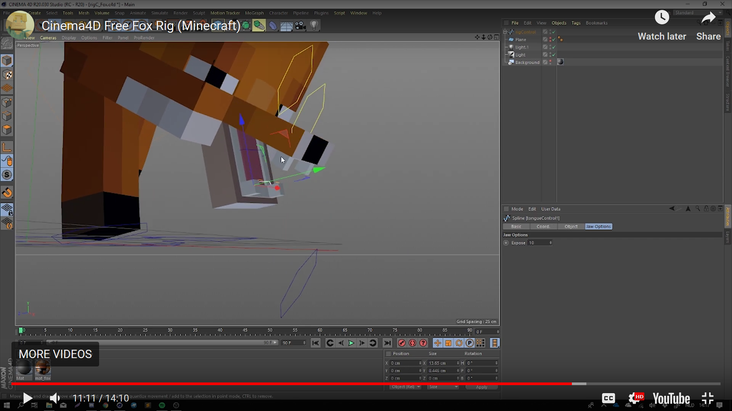Go to end of animation
732x411 pixels.
coord(387,343)
